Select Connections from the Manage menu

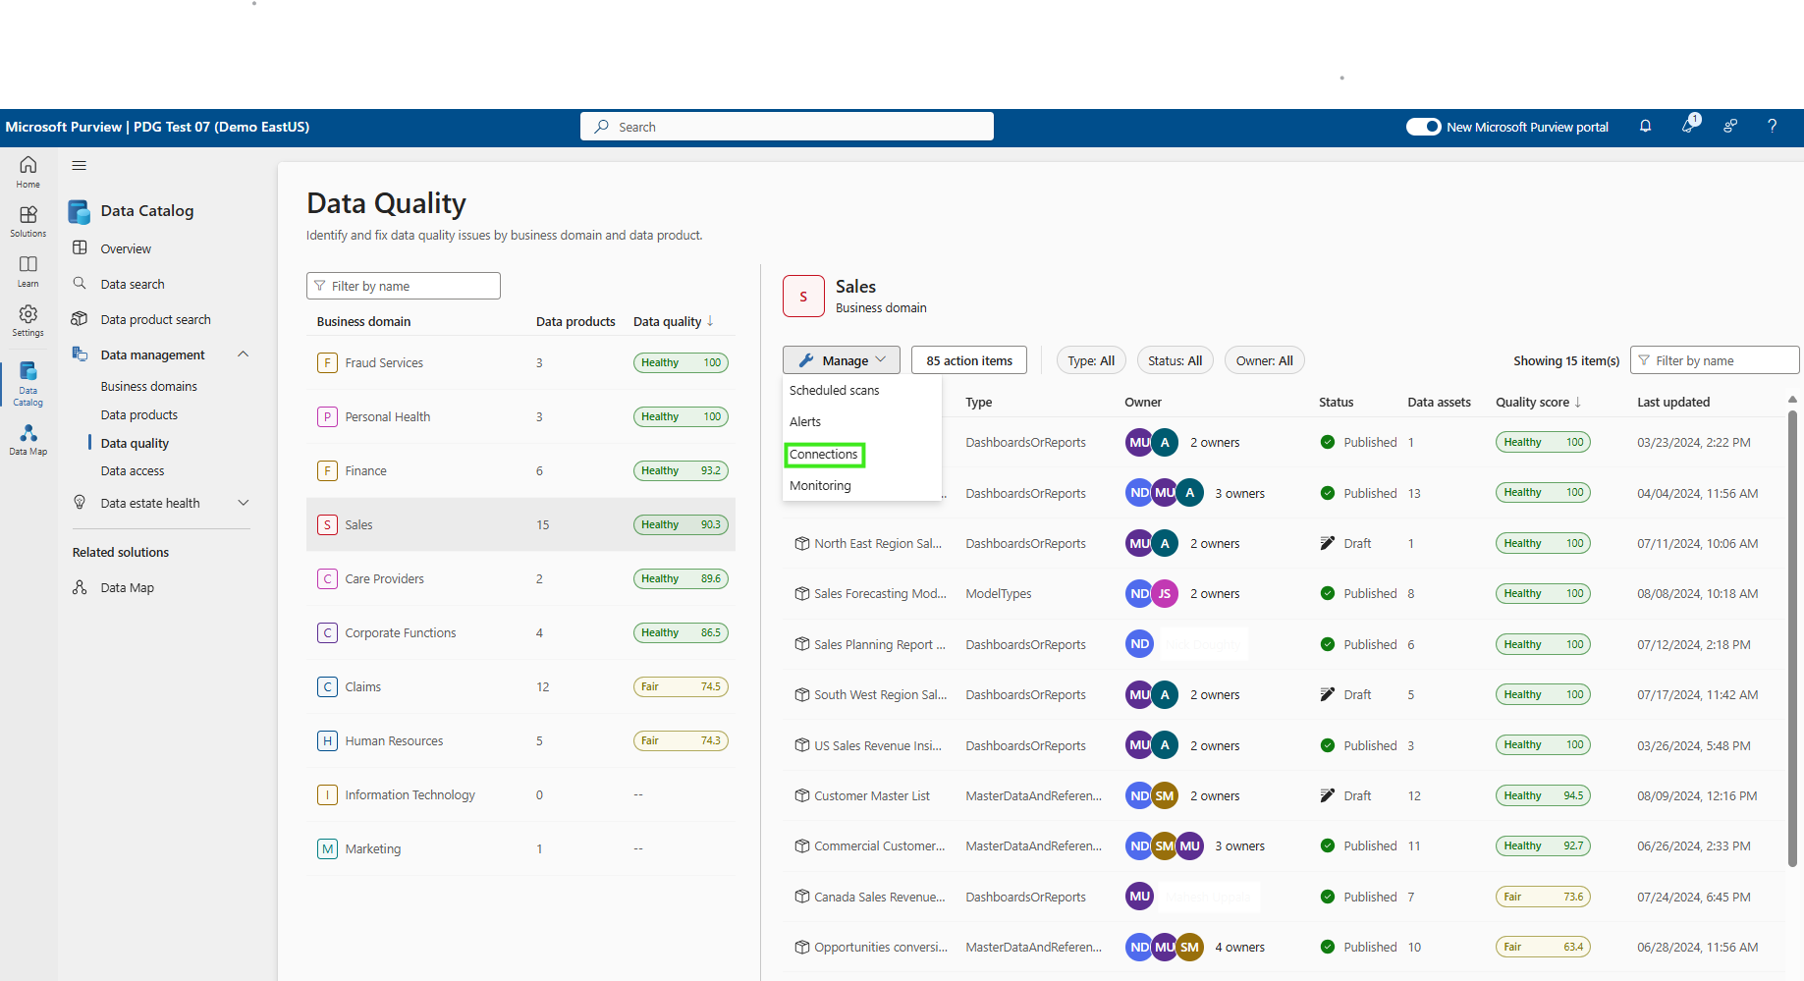click(824, 455)
